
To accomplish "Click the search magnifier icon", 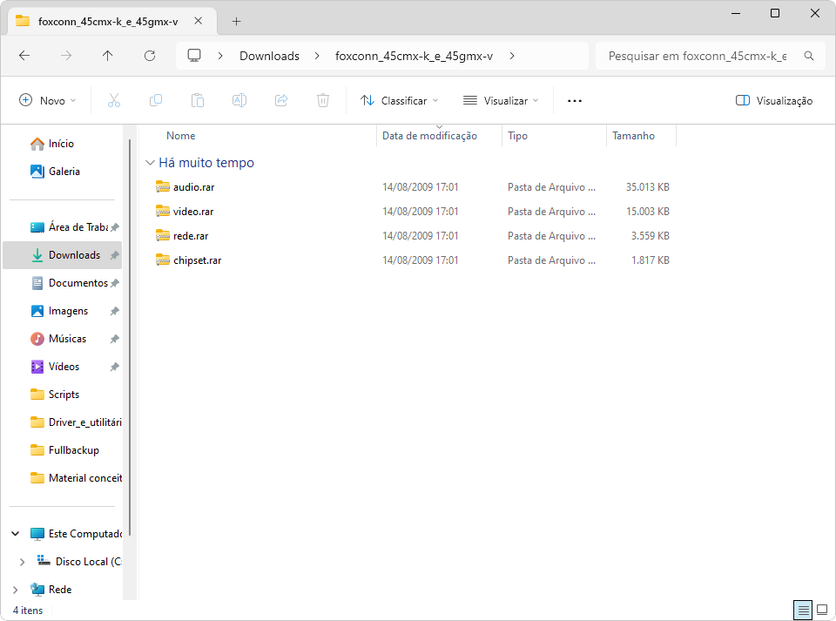I will 809,56.
